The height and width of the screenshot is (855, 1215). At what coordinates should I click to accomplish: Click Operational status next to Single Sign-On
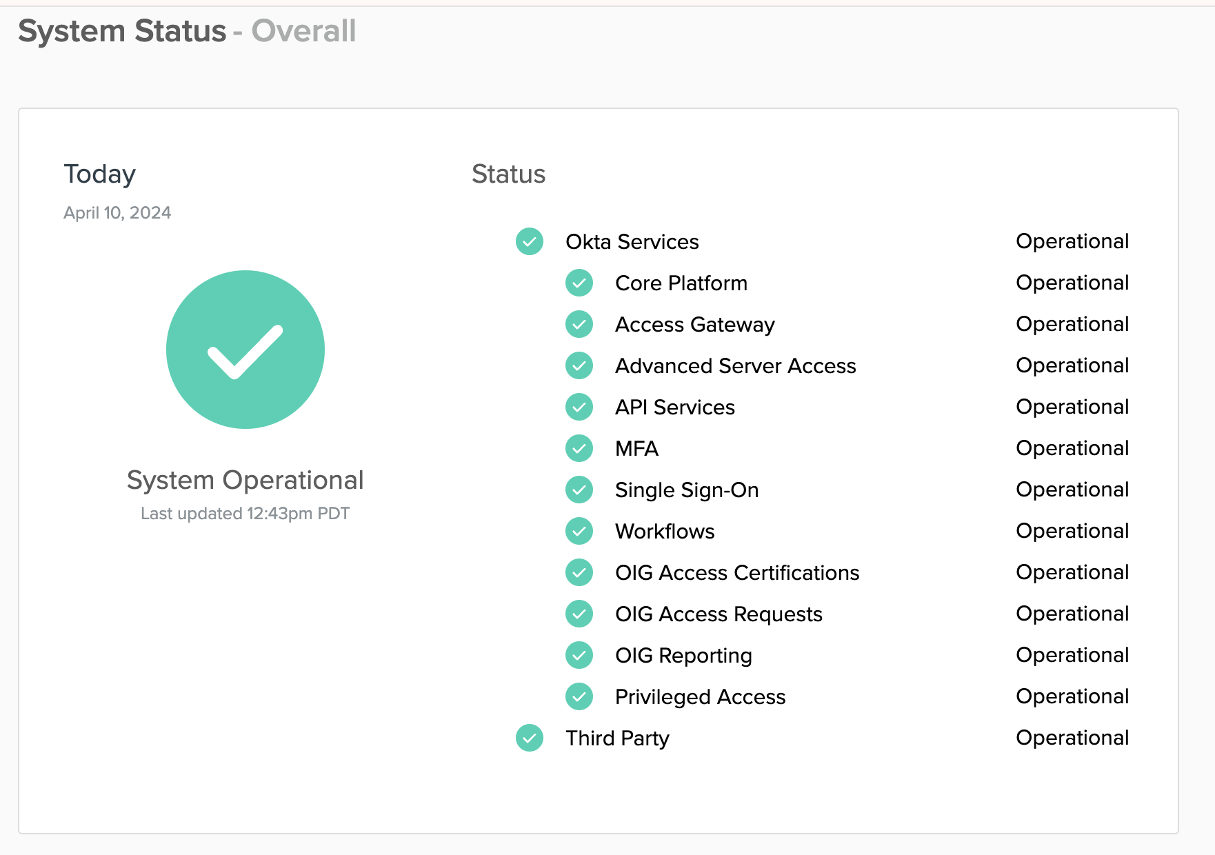tap(1072, 490)
